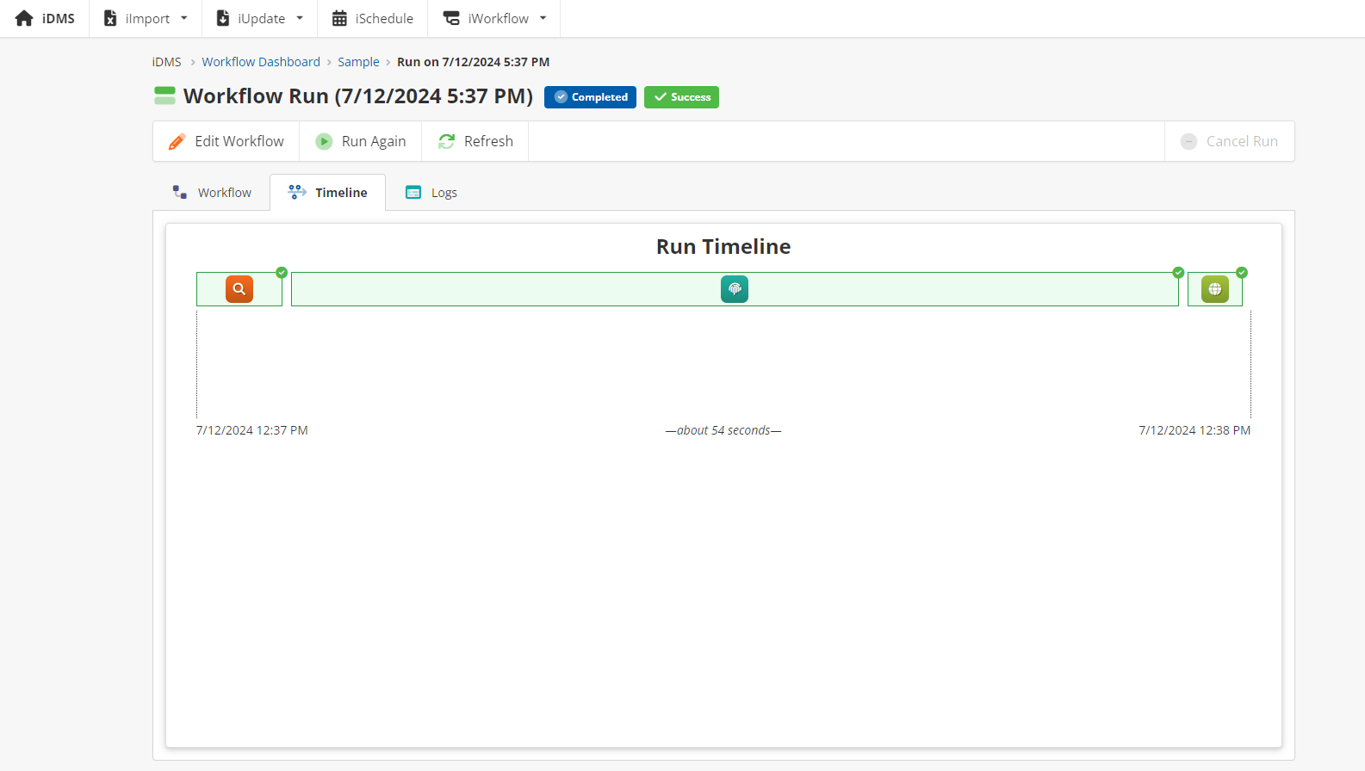
Task: Click the iSchedule calendar icon
Action: coord(339,18)
